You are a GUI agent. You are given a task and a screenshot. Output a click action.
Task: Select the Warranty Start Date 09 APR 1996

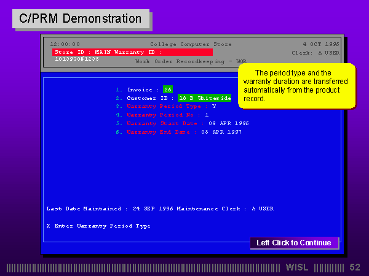(x=229, y=123)
